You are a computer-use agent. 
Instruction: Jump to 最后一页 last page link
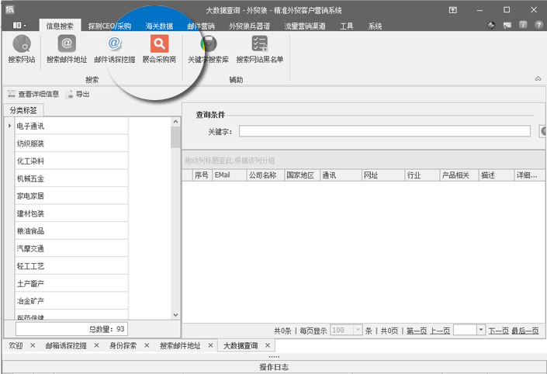tap(525, 331)
